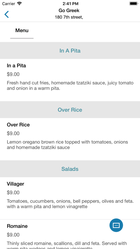
Task: Tap the Villager ingredients description text
Action: [70, 204]
